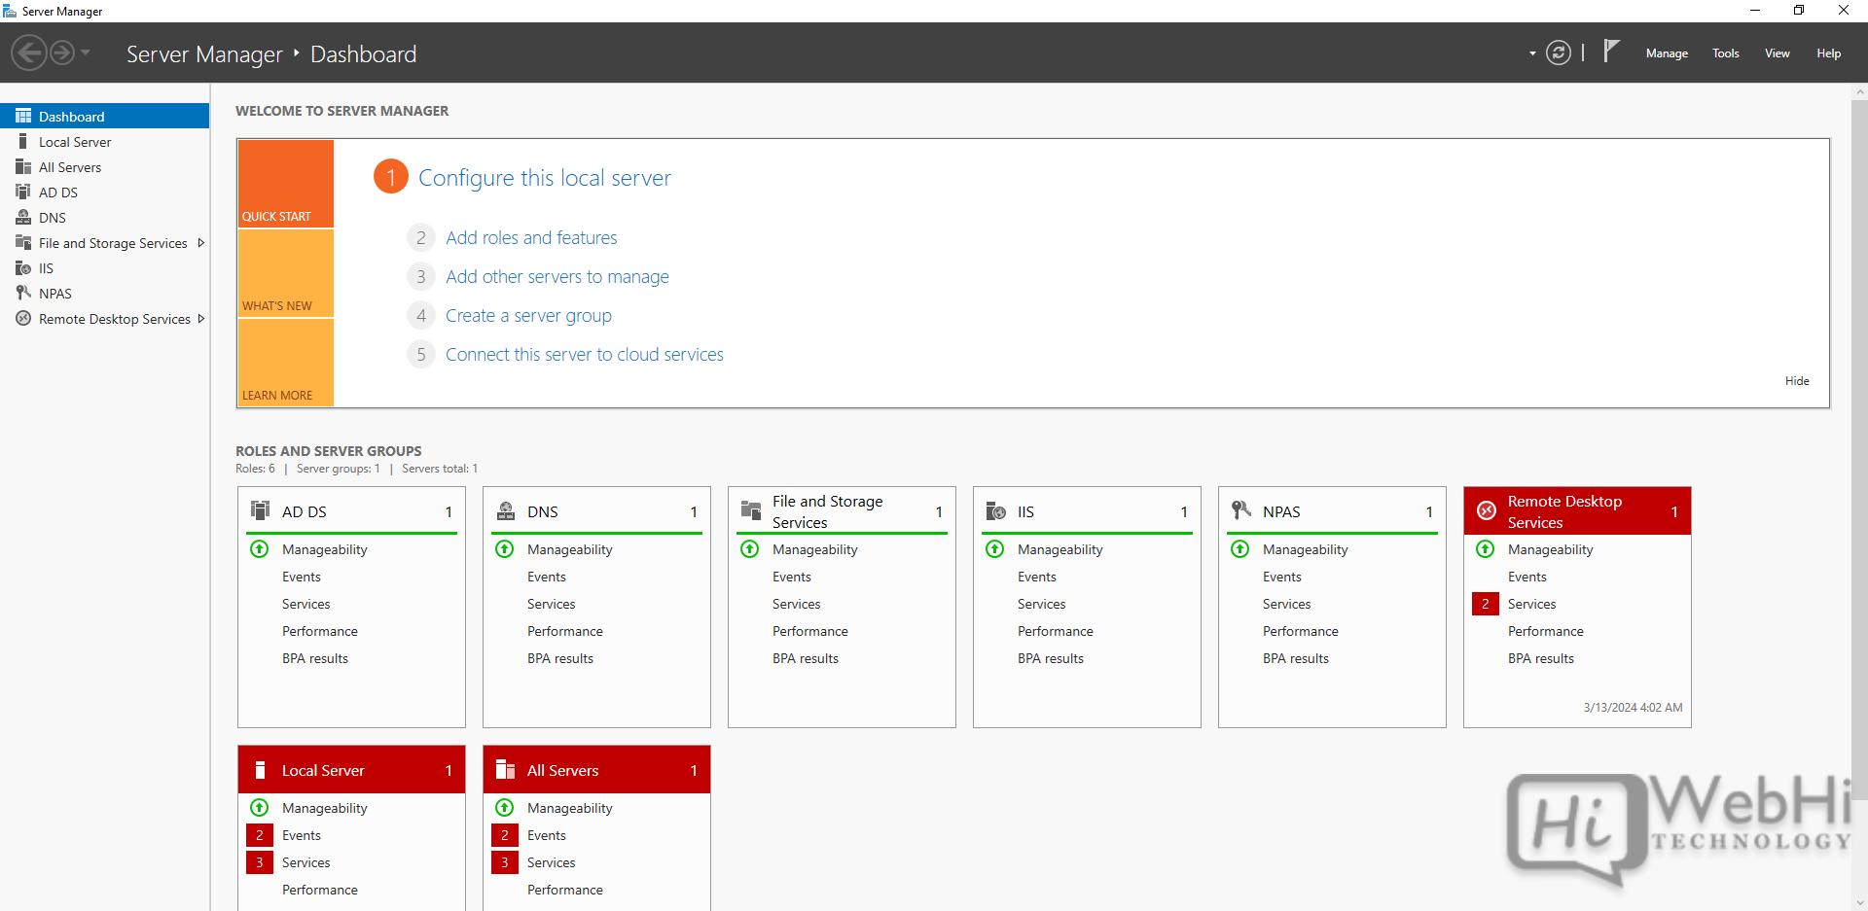Click the back navigation arrow
The width and height of the screenshot is (1868, 911).
[x=29, y=53]
